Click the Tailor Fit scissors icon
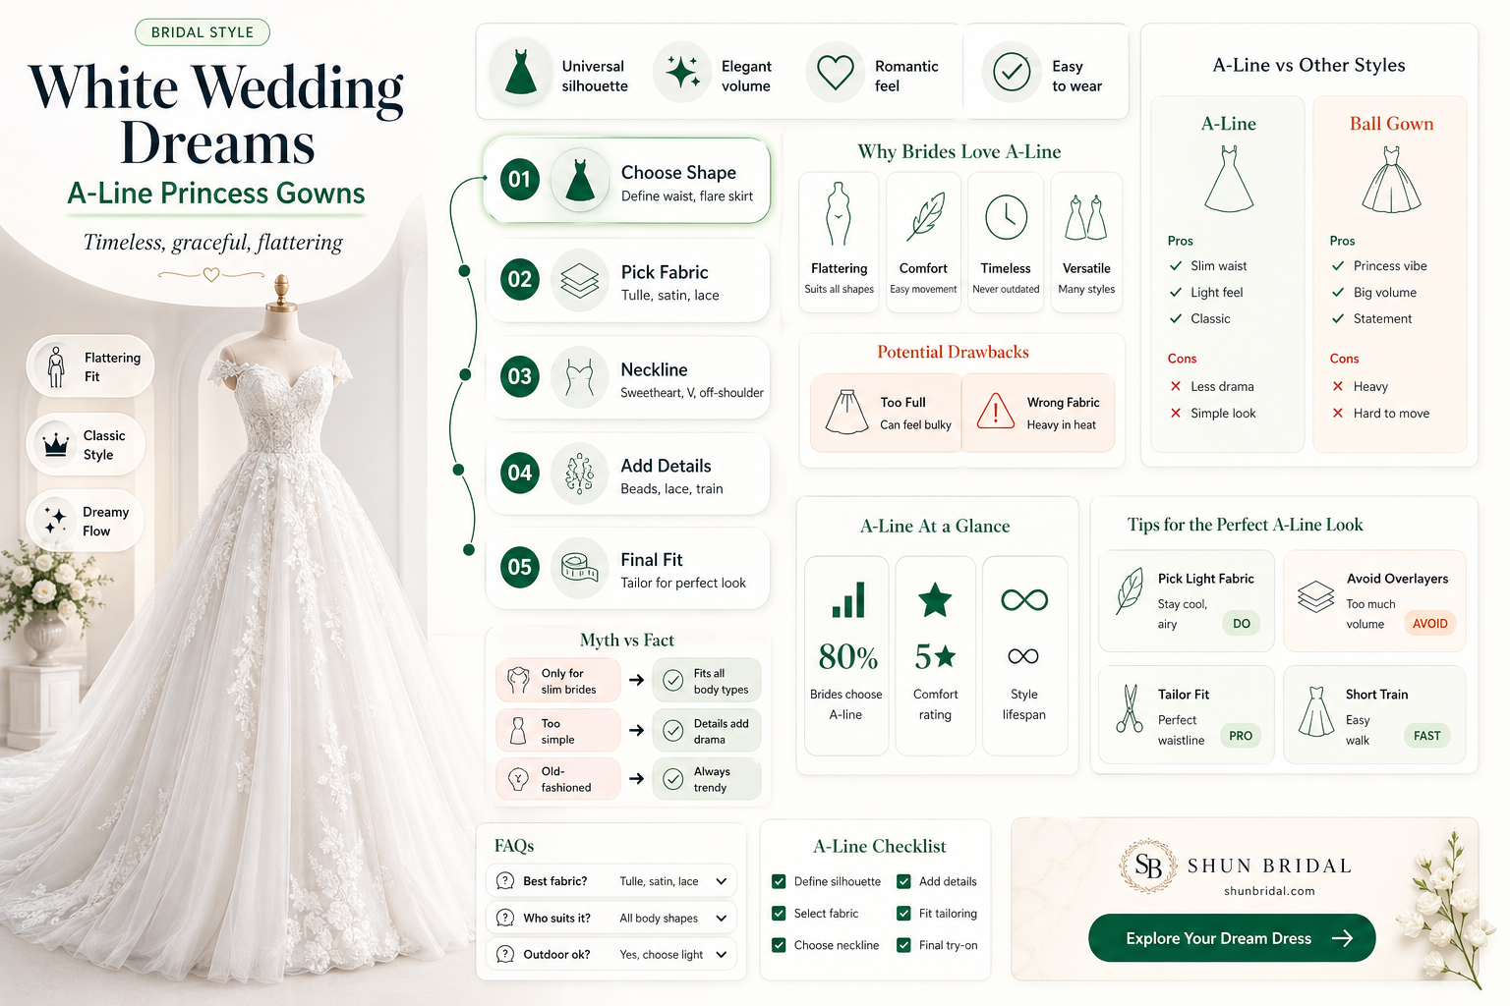1510x1006 pixels. pyautogui.click(x=1130, y=708)
